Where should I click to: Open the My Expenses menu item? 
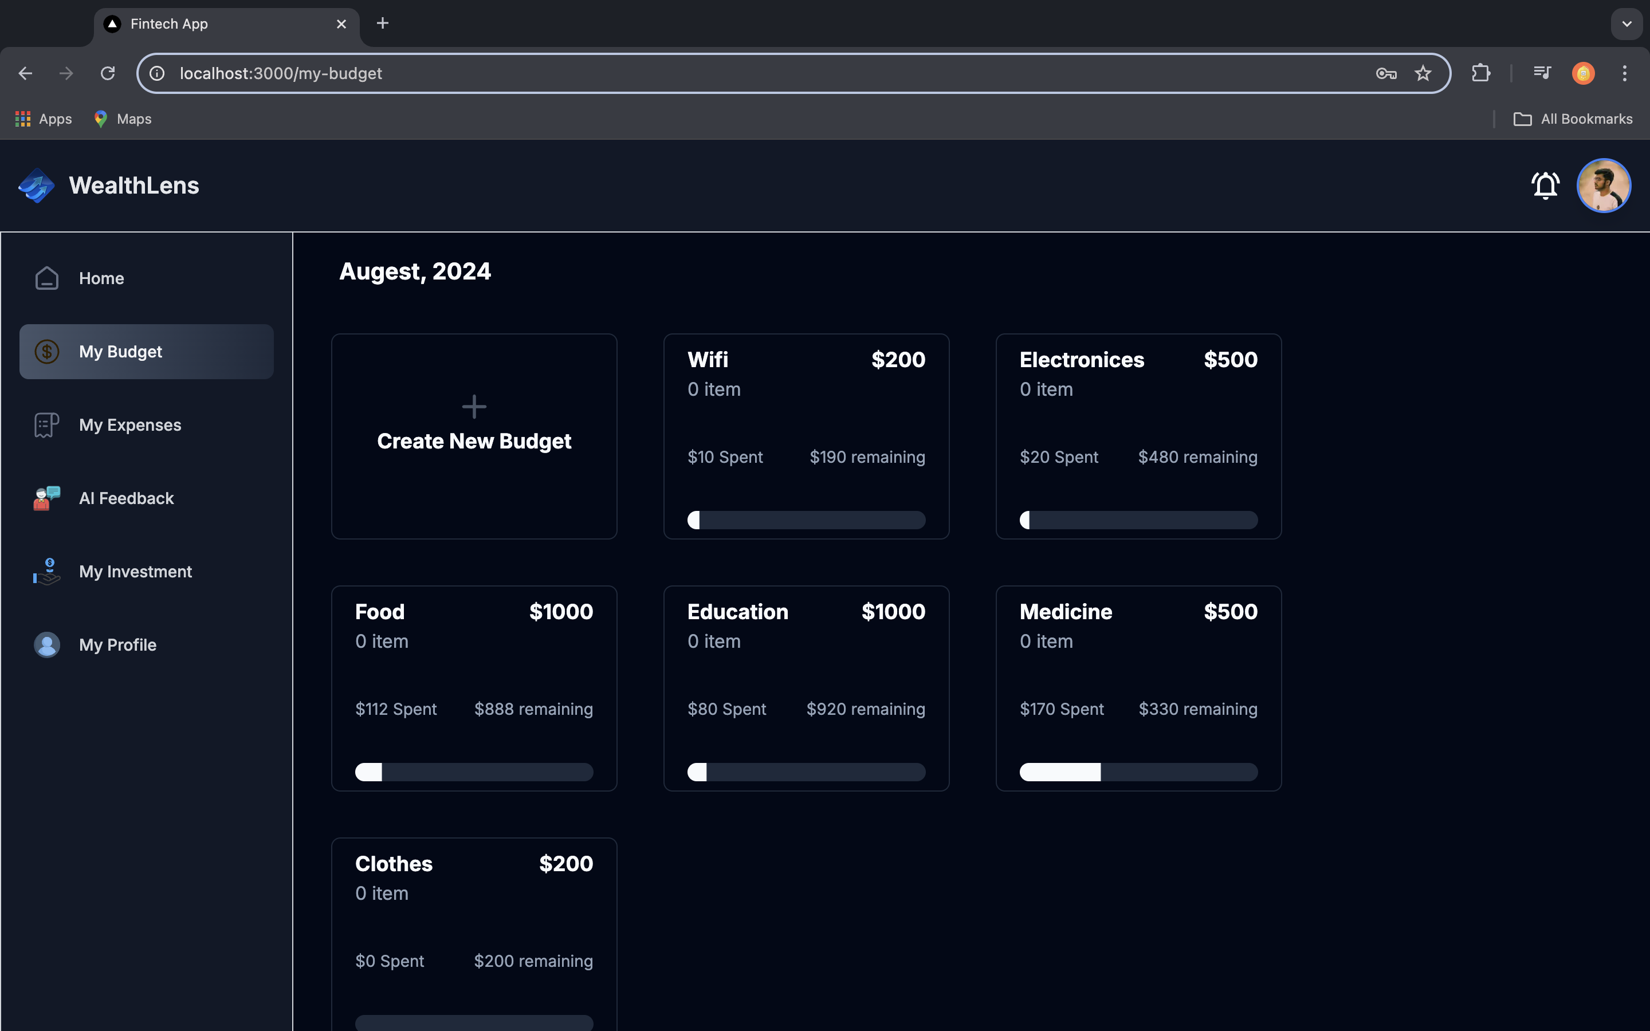click(129, 425)
